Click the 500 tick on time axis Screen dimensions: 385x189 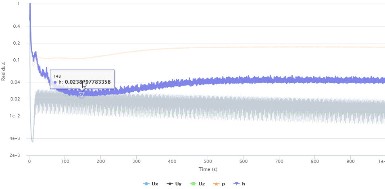(208, 162)
